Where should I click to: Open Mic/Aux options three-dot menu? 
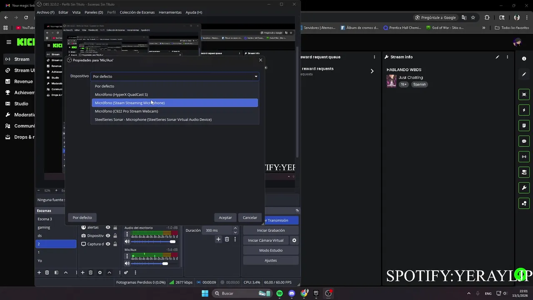(x=127, y=256)
